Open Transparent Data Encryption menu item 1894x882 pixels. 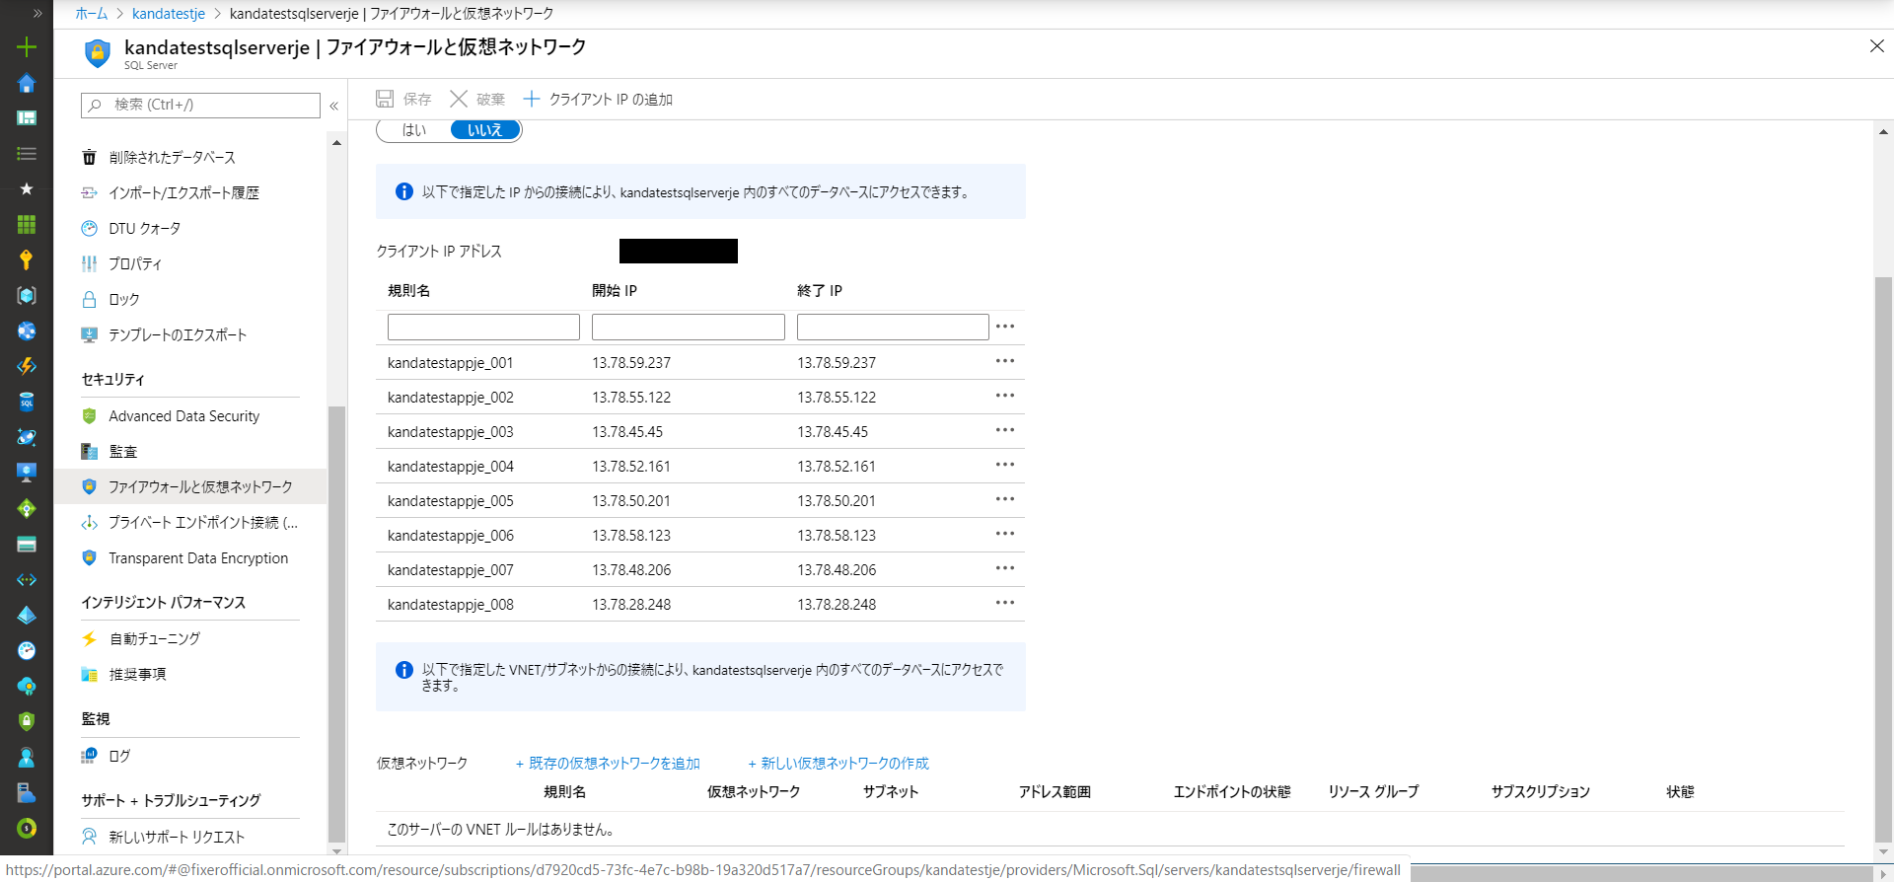pos(197,558)
